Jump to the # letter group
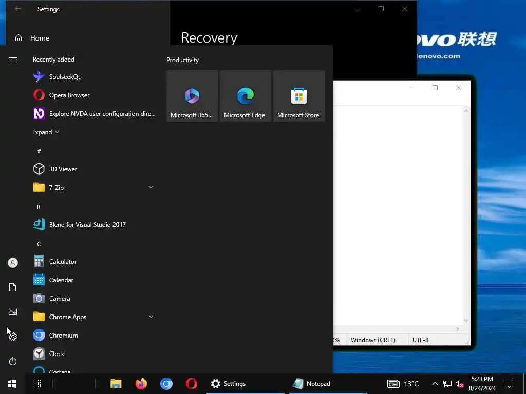 click(39, 151)
